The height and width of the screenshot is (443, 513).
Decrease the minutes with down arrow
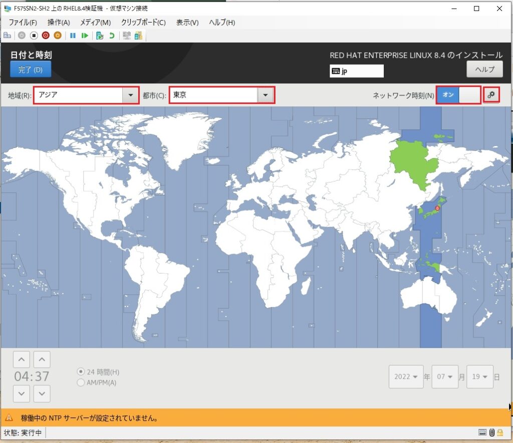click(x=42, y=393)
